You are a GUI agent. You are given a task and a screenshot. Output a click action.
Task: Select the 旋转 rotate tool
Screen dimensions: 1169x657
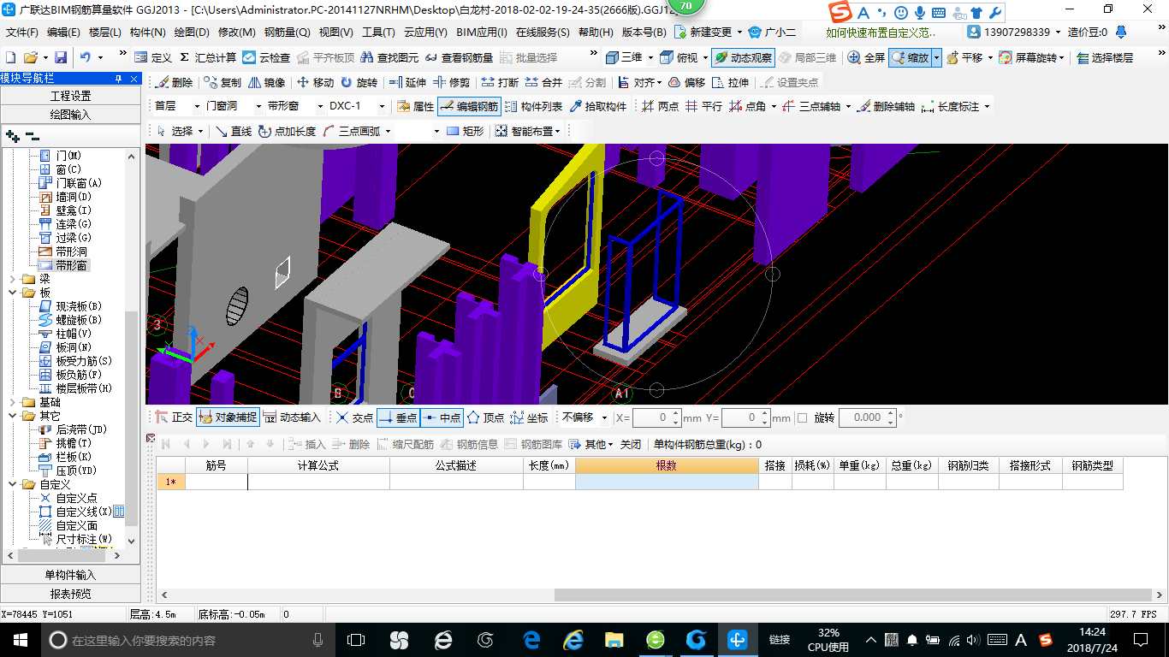(359, 83)
